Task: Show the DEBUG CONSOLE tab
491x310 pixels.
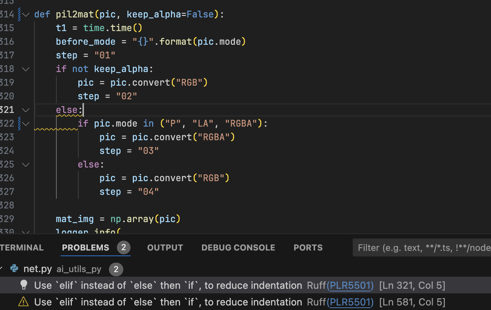Action: click(238, 247)
